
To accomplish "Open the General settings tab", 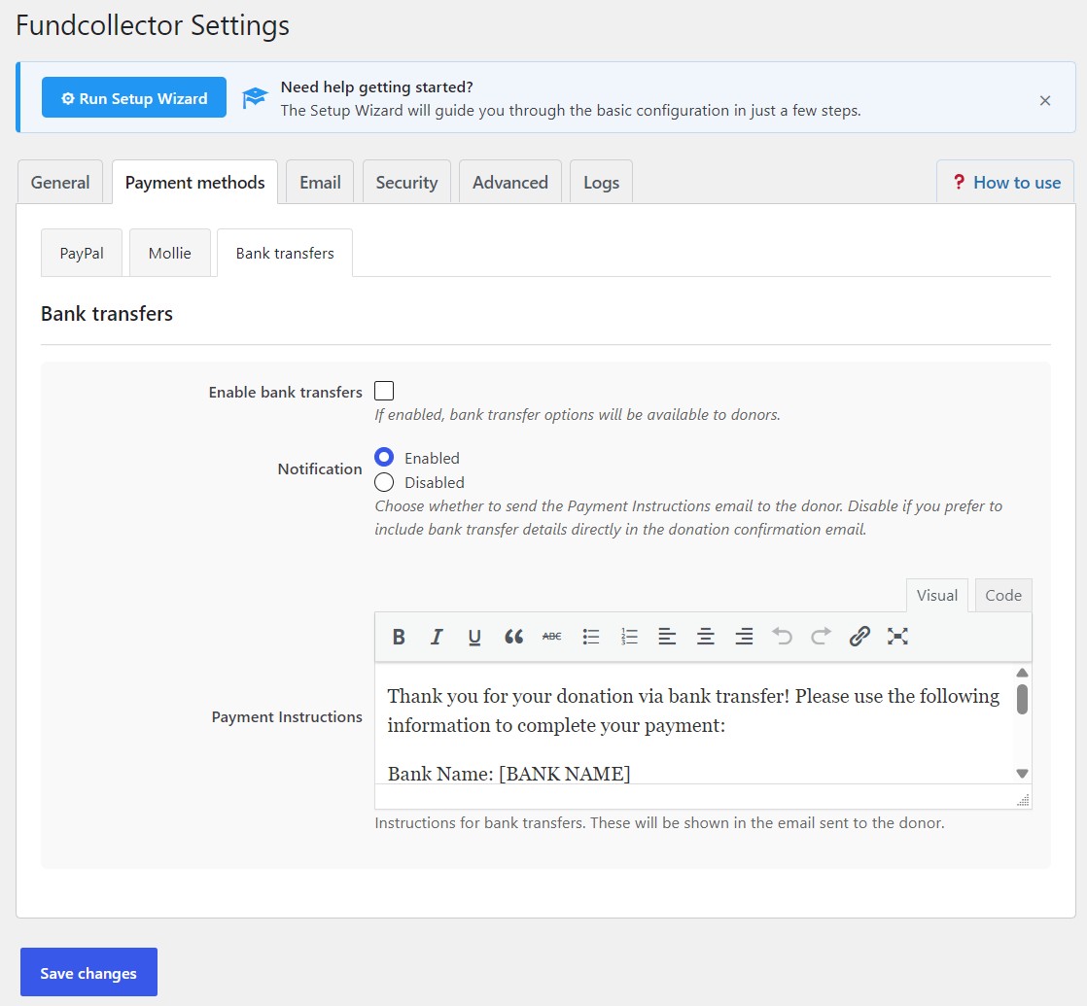I will (x=60, y=182).
